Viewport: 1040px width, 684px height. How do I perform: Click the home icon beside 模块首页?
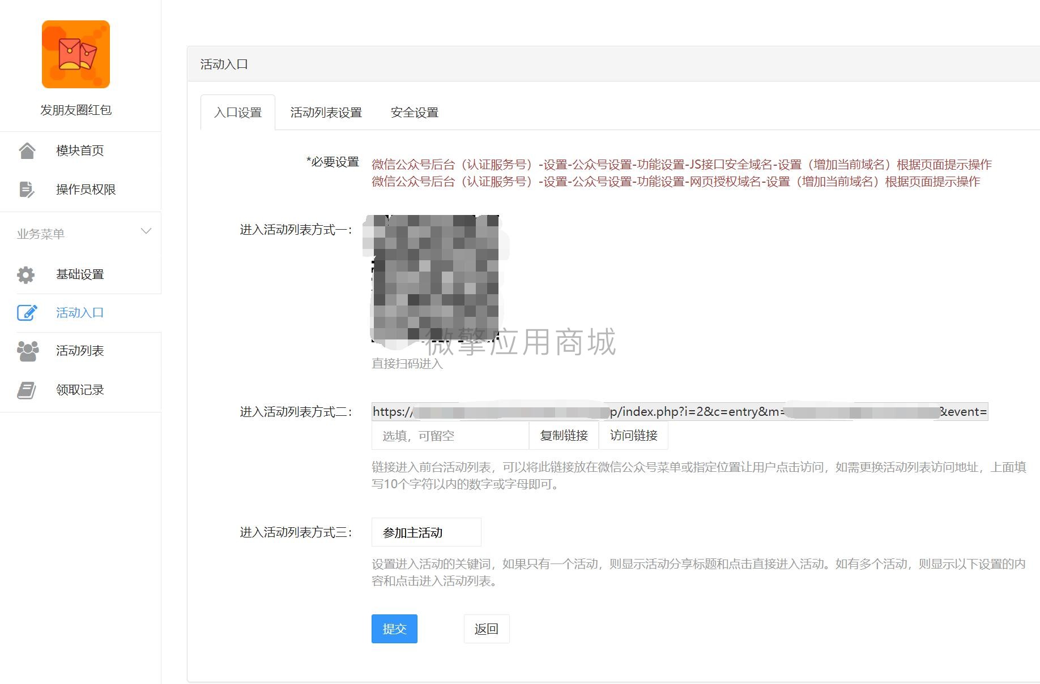[27, 150]
